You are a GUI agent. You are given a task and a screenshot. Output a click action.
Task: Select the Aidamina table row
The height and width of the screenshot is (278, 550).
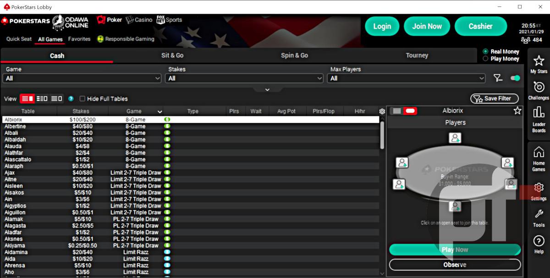[191, 252]
